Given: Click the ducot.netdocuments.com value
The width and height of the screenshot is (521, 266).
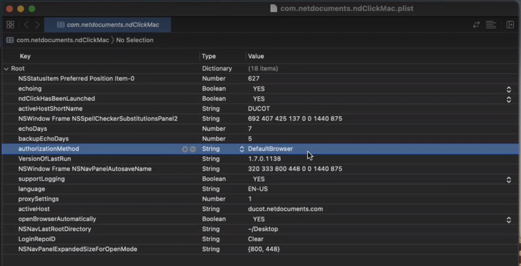Looking at the screenshot, I should [x=286, y=209].
